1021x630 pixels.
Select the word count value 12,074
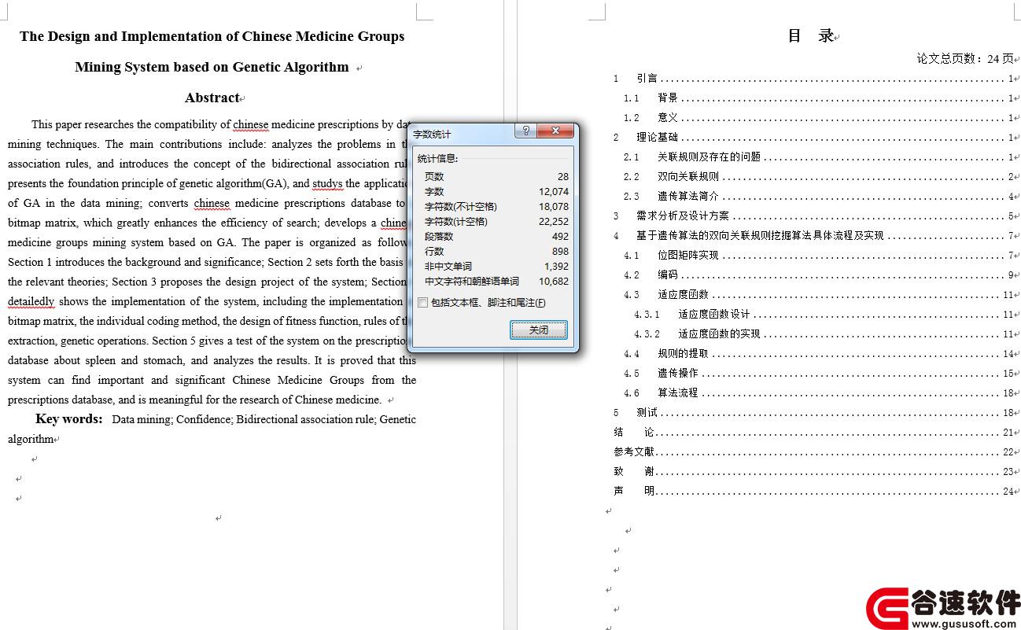coord(554,192)
